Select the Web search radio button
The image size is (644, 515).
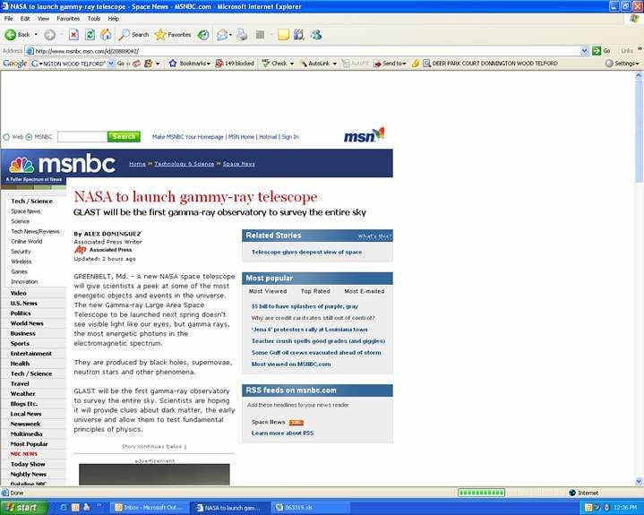point(6,137)
